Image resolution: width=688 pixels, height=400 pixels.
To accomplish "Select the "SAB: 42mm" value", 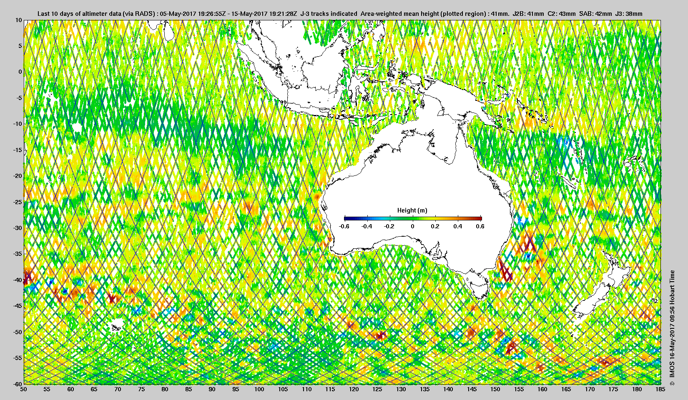I will (596, 14).
